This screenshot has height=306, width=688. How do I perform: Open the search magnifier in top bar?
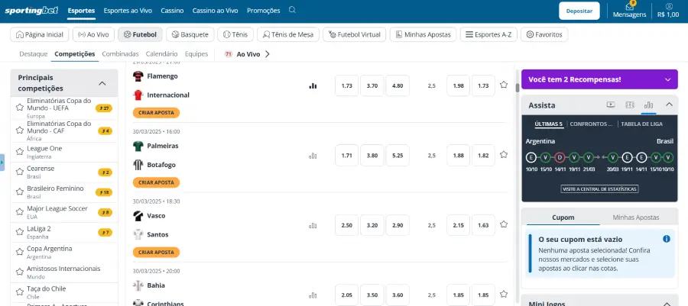tap(292, 10)
